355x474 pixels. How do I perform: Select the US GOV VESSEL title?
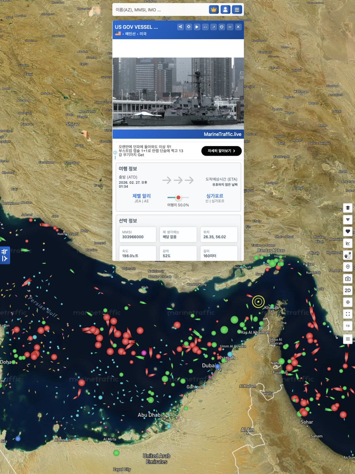tap(136, 27)
